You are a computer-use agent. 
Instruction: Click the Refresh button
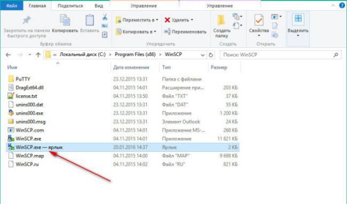210,55
